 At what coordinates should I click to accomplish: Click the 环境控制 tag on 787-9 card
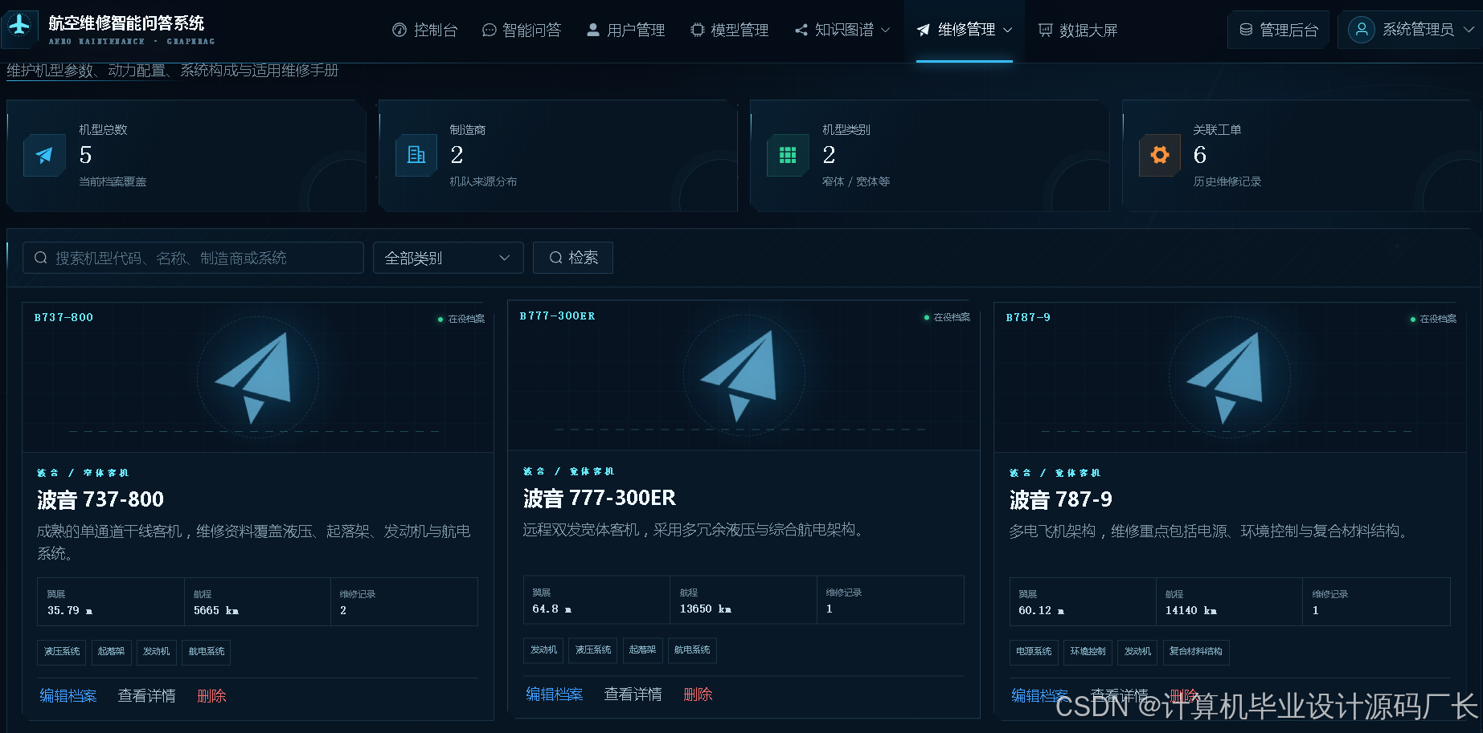tap(1088, 652)
